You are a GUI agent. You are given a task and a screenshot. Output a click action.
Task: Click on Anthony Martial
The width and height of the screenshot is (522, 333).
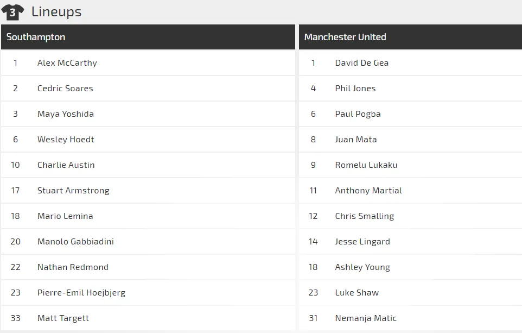368,191
